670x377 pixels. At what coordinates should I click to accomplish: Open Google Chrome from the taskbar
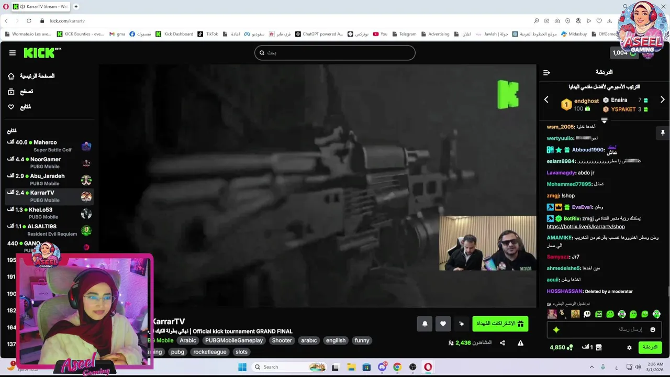coord(397,367)
